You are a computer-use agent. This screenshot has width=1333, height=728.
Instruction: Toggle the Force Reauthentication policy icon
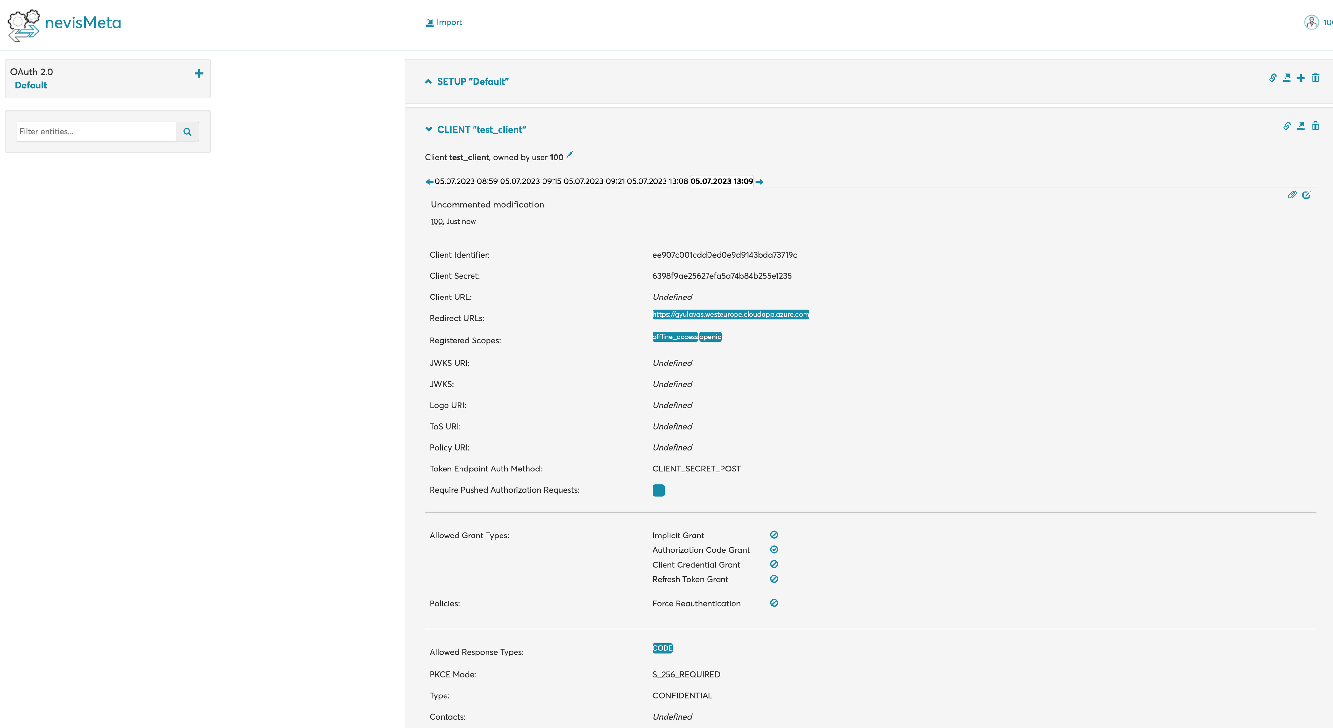774,603
